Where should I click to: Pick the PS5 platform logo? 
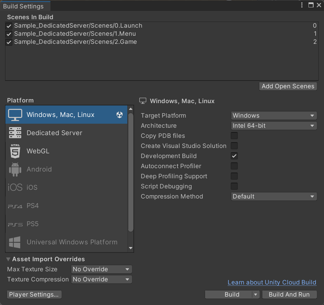pos(15,224)
